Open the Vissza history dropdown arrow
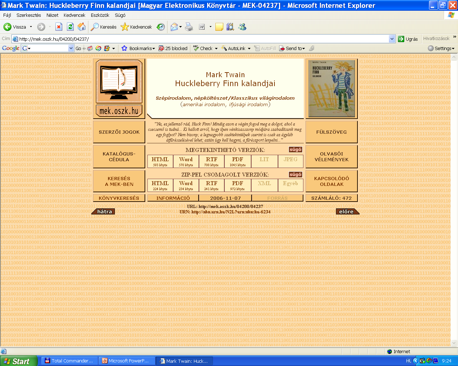Viewport: 458px width, 366px height. tap(31, 27)
